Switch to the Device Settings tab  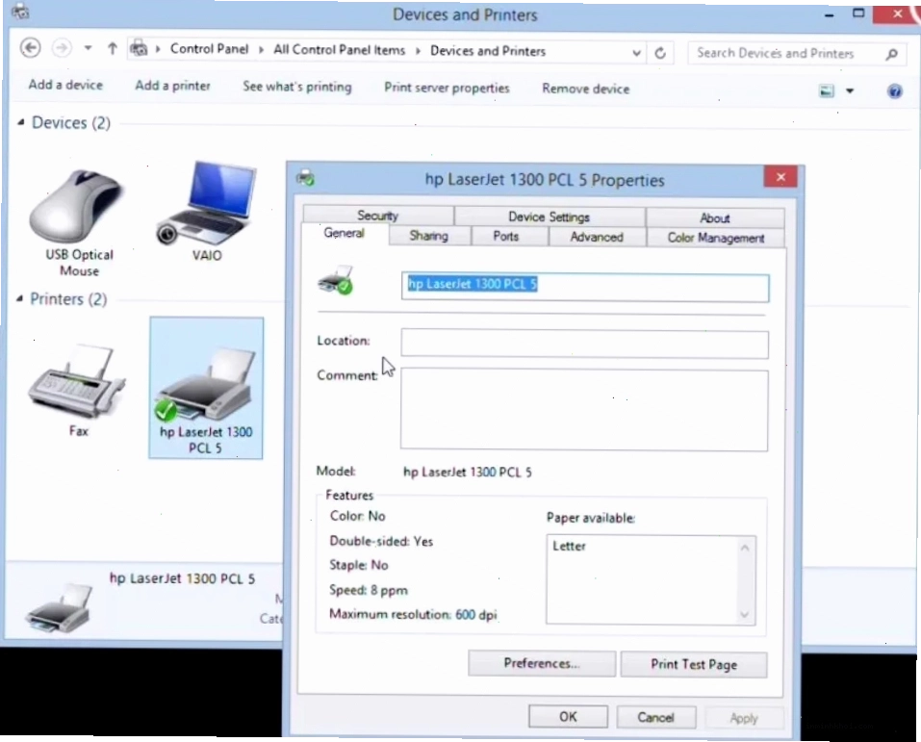(549, 217)
